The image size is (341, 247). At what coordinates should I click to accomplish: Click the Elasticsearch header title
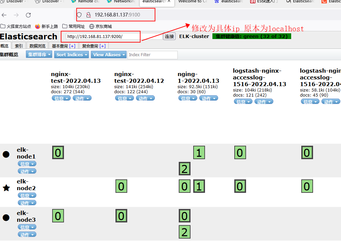tap(29, 37)
